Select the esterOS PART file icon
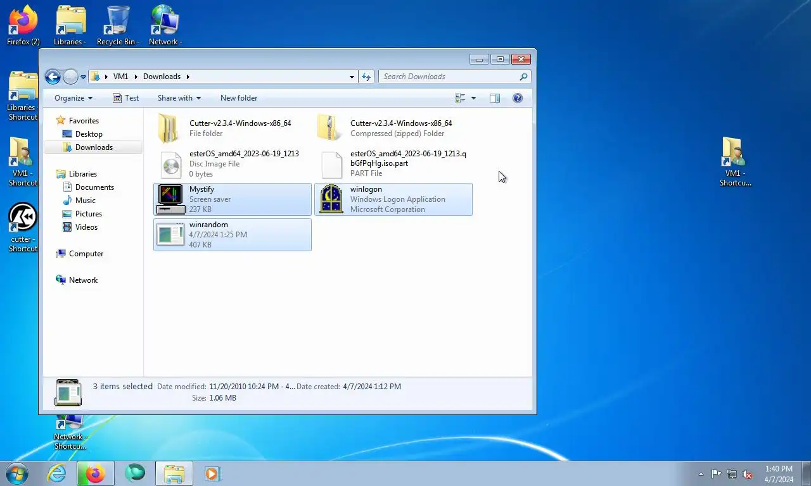 331,165
